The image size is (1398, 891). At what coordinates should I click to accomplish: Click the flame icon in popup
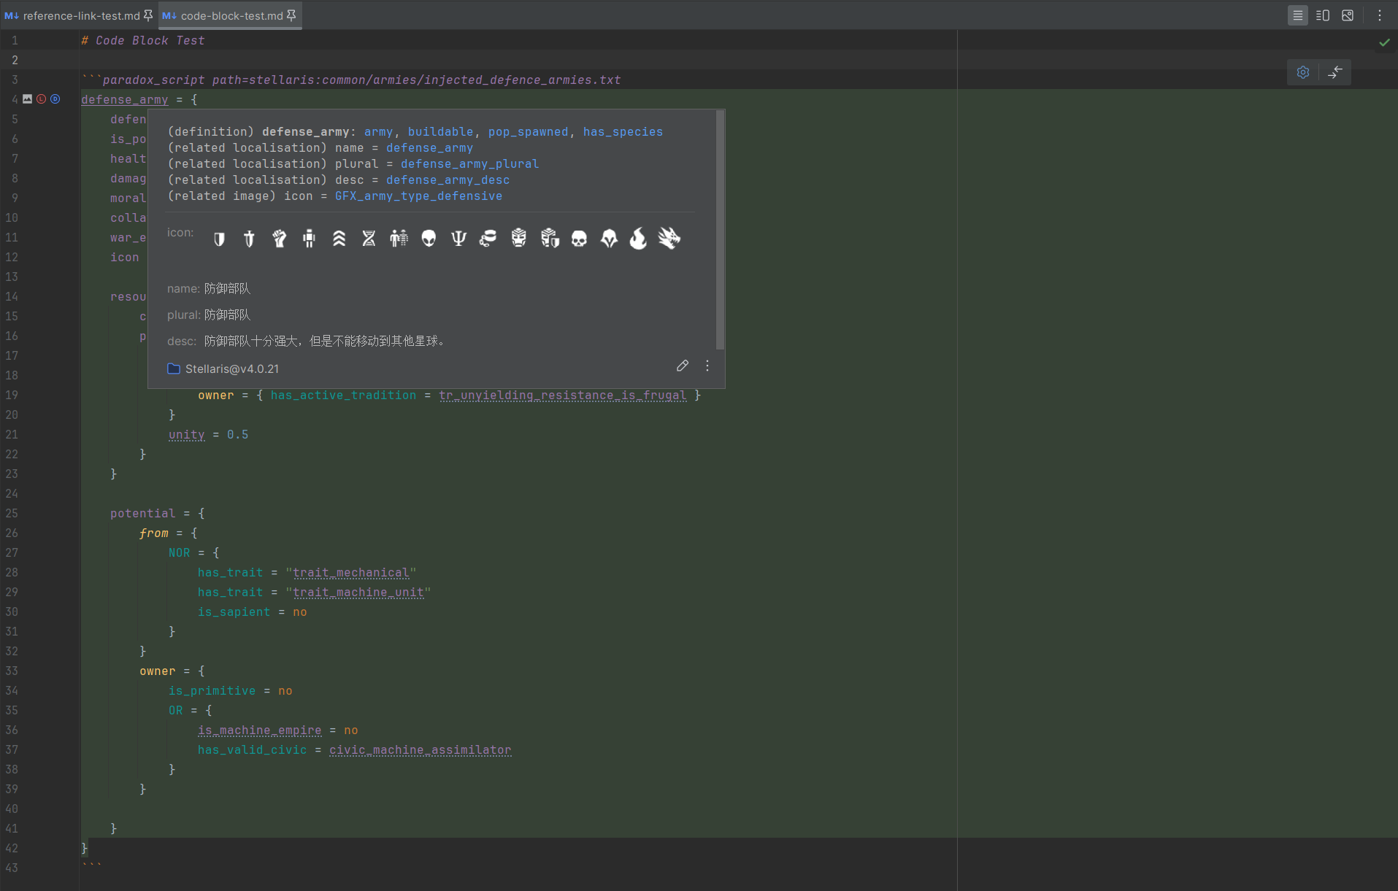pyautogui.click(x=638, y=239)
